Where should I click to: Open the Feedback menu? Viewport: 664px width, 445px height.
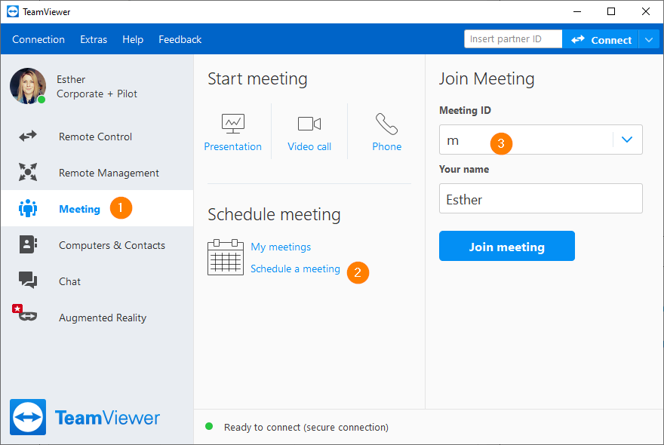[180, 39]
